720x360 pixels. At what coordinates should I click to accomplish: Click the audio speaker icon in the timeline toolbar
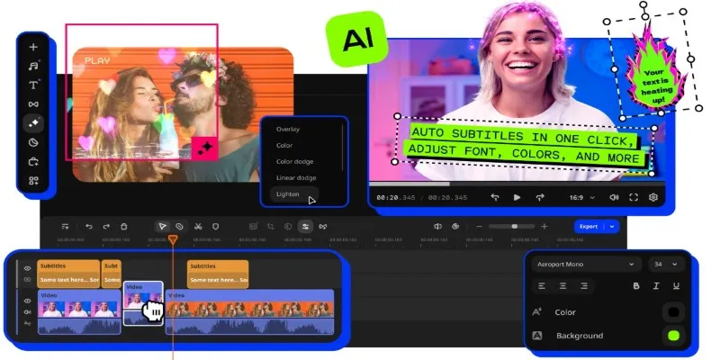(438, 227)
